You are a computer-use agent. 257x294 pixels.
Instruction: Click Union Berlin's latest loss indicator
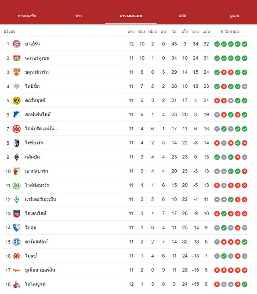coord(245,270)
